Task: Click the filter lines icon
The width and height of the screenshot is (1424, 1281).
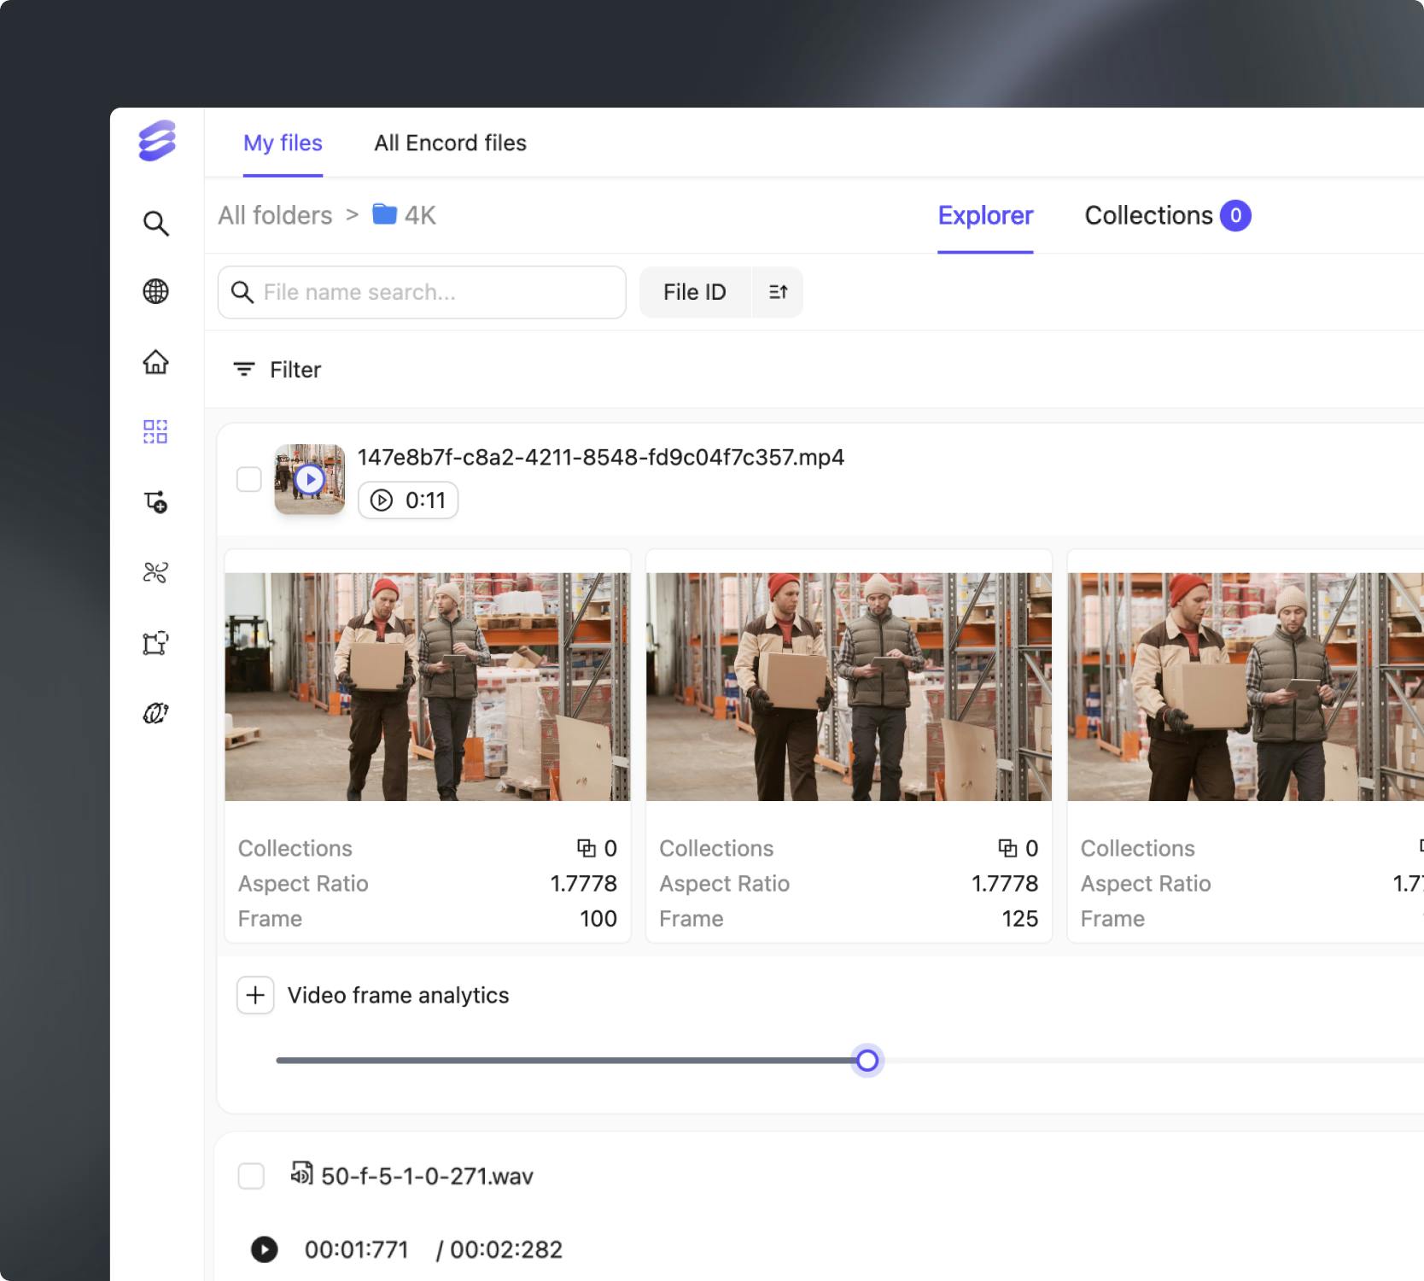Action: (x=244, y=369)
